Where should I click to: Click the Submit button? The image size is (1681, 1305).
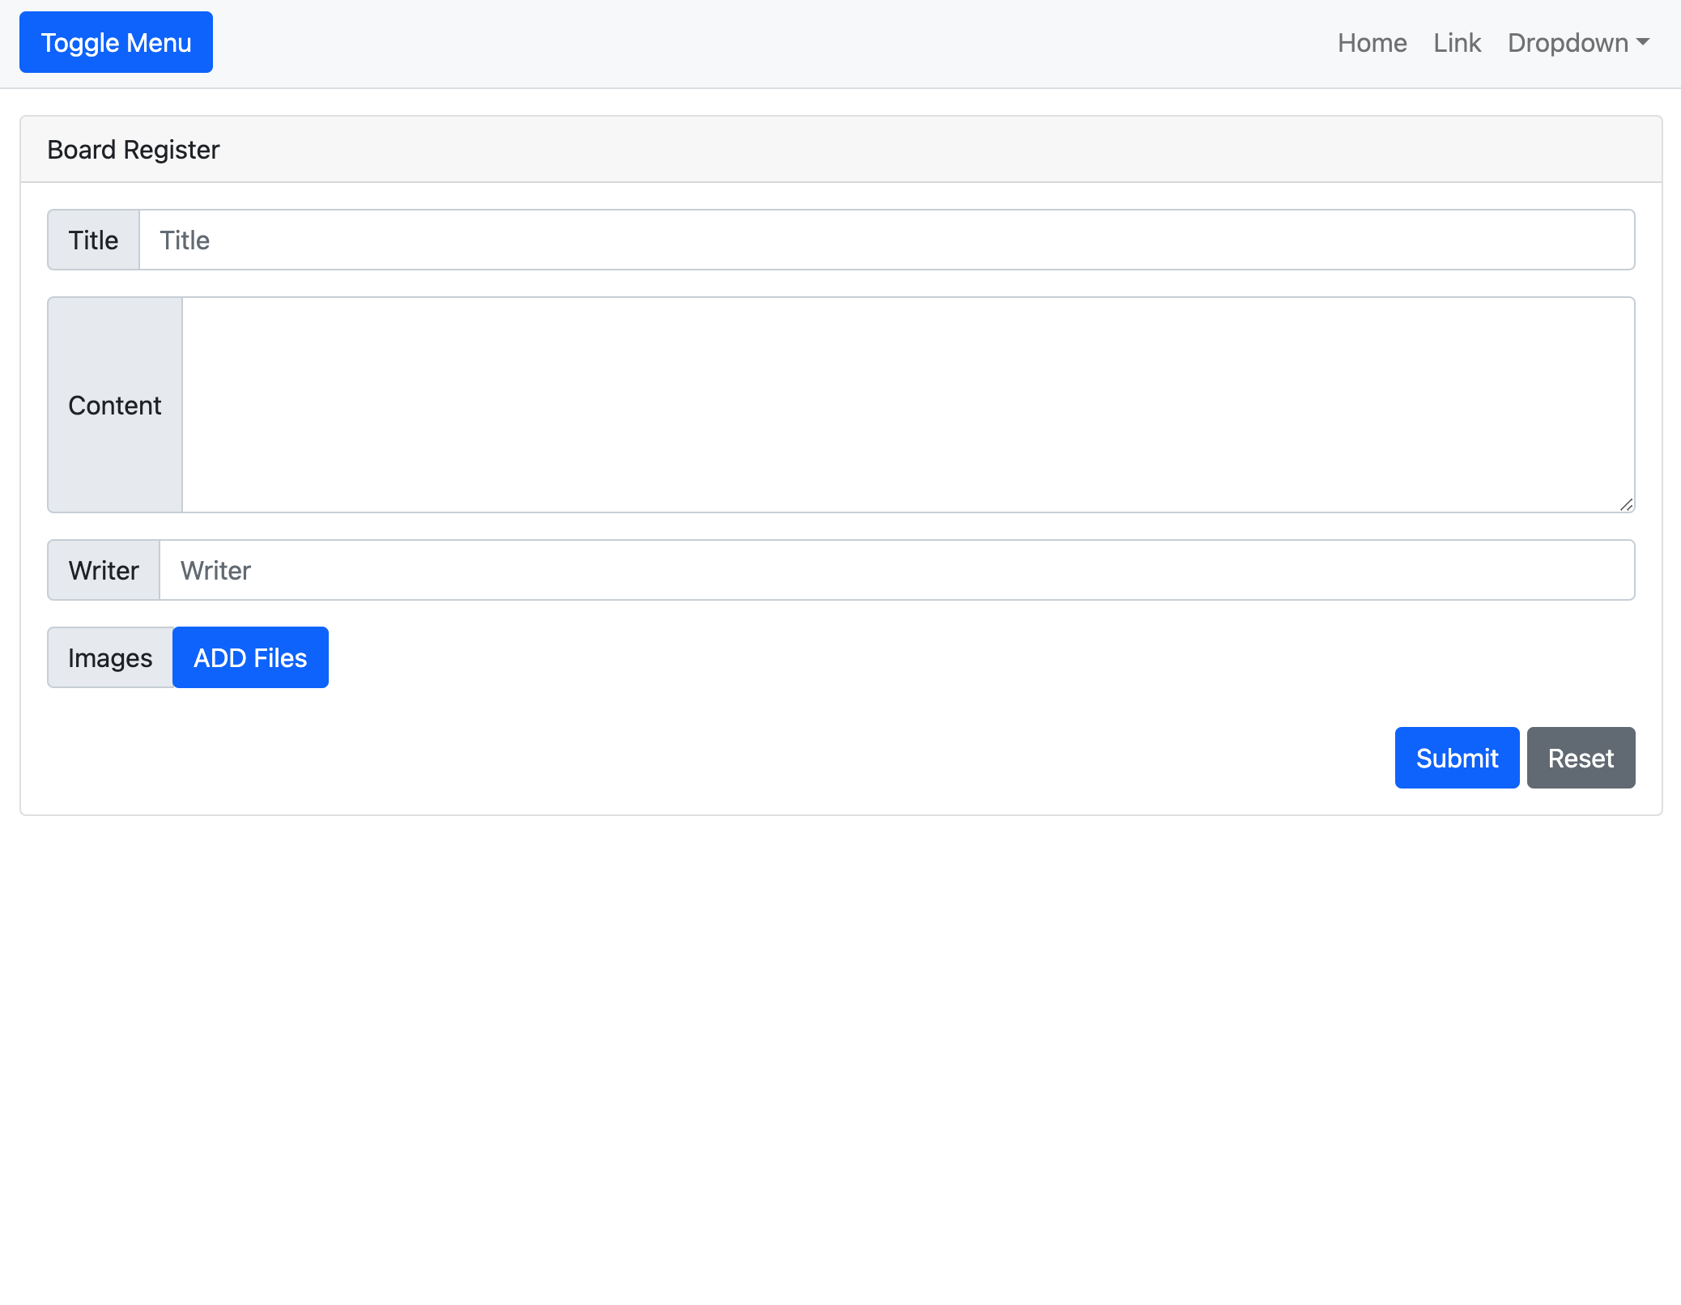tap(1456, 758)
